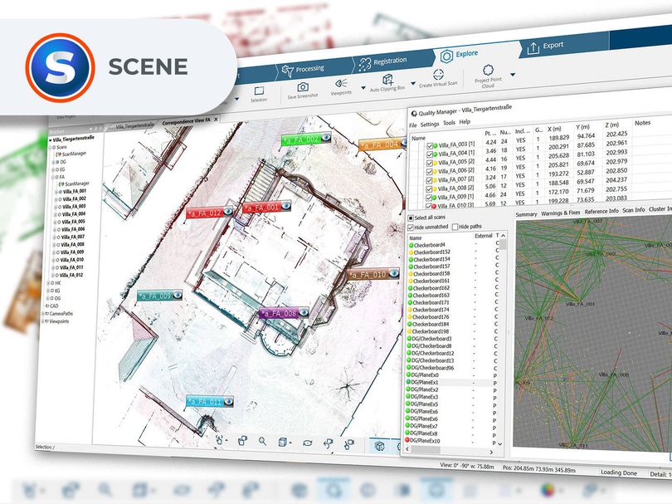Image resolution: width=672 pixels, height=504 pixels.
Task: Open the Auto Clipping Box dropdown arrow
Action: (413, 83)
